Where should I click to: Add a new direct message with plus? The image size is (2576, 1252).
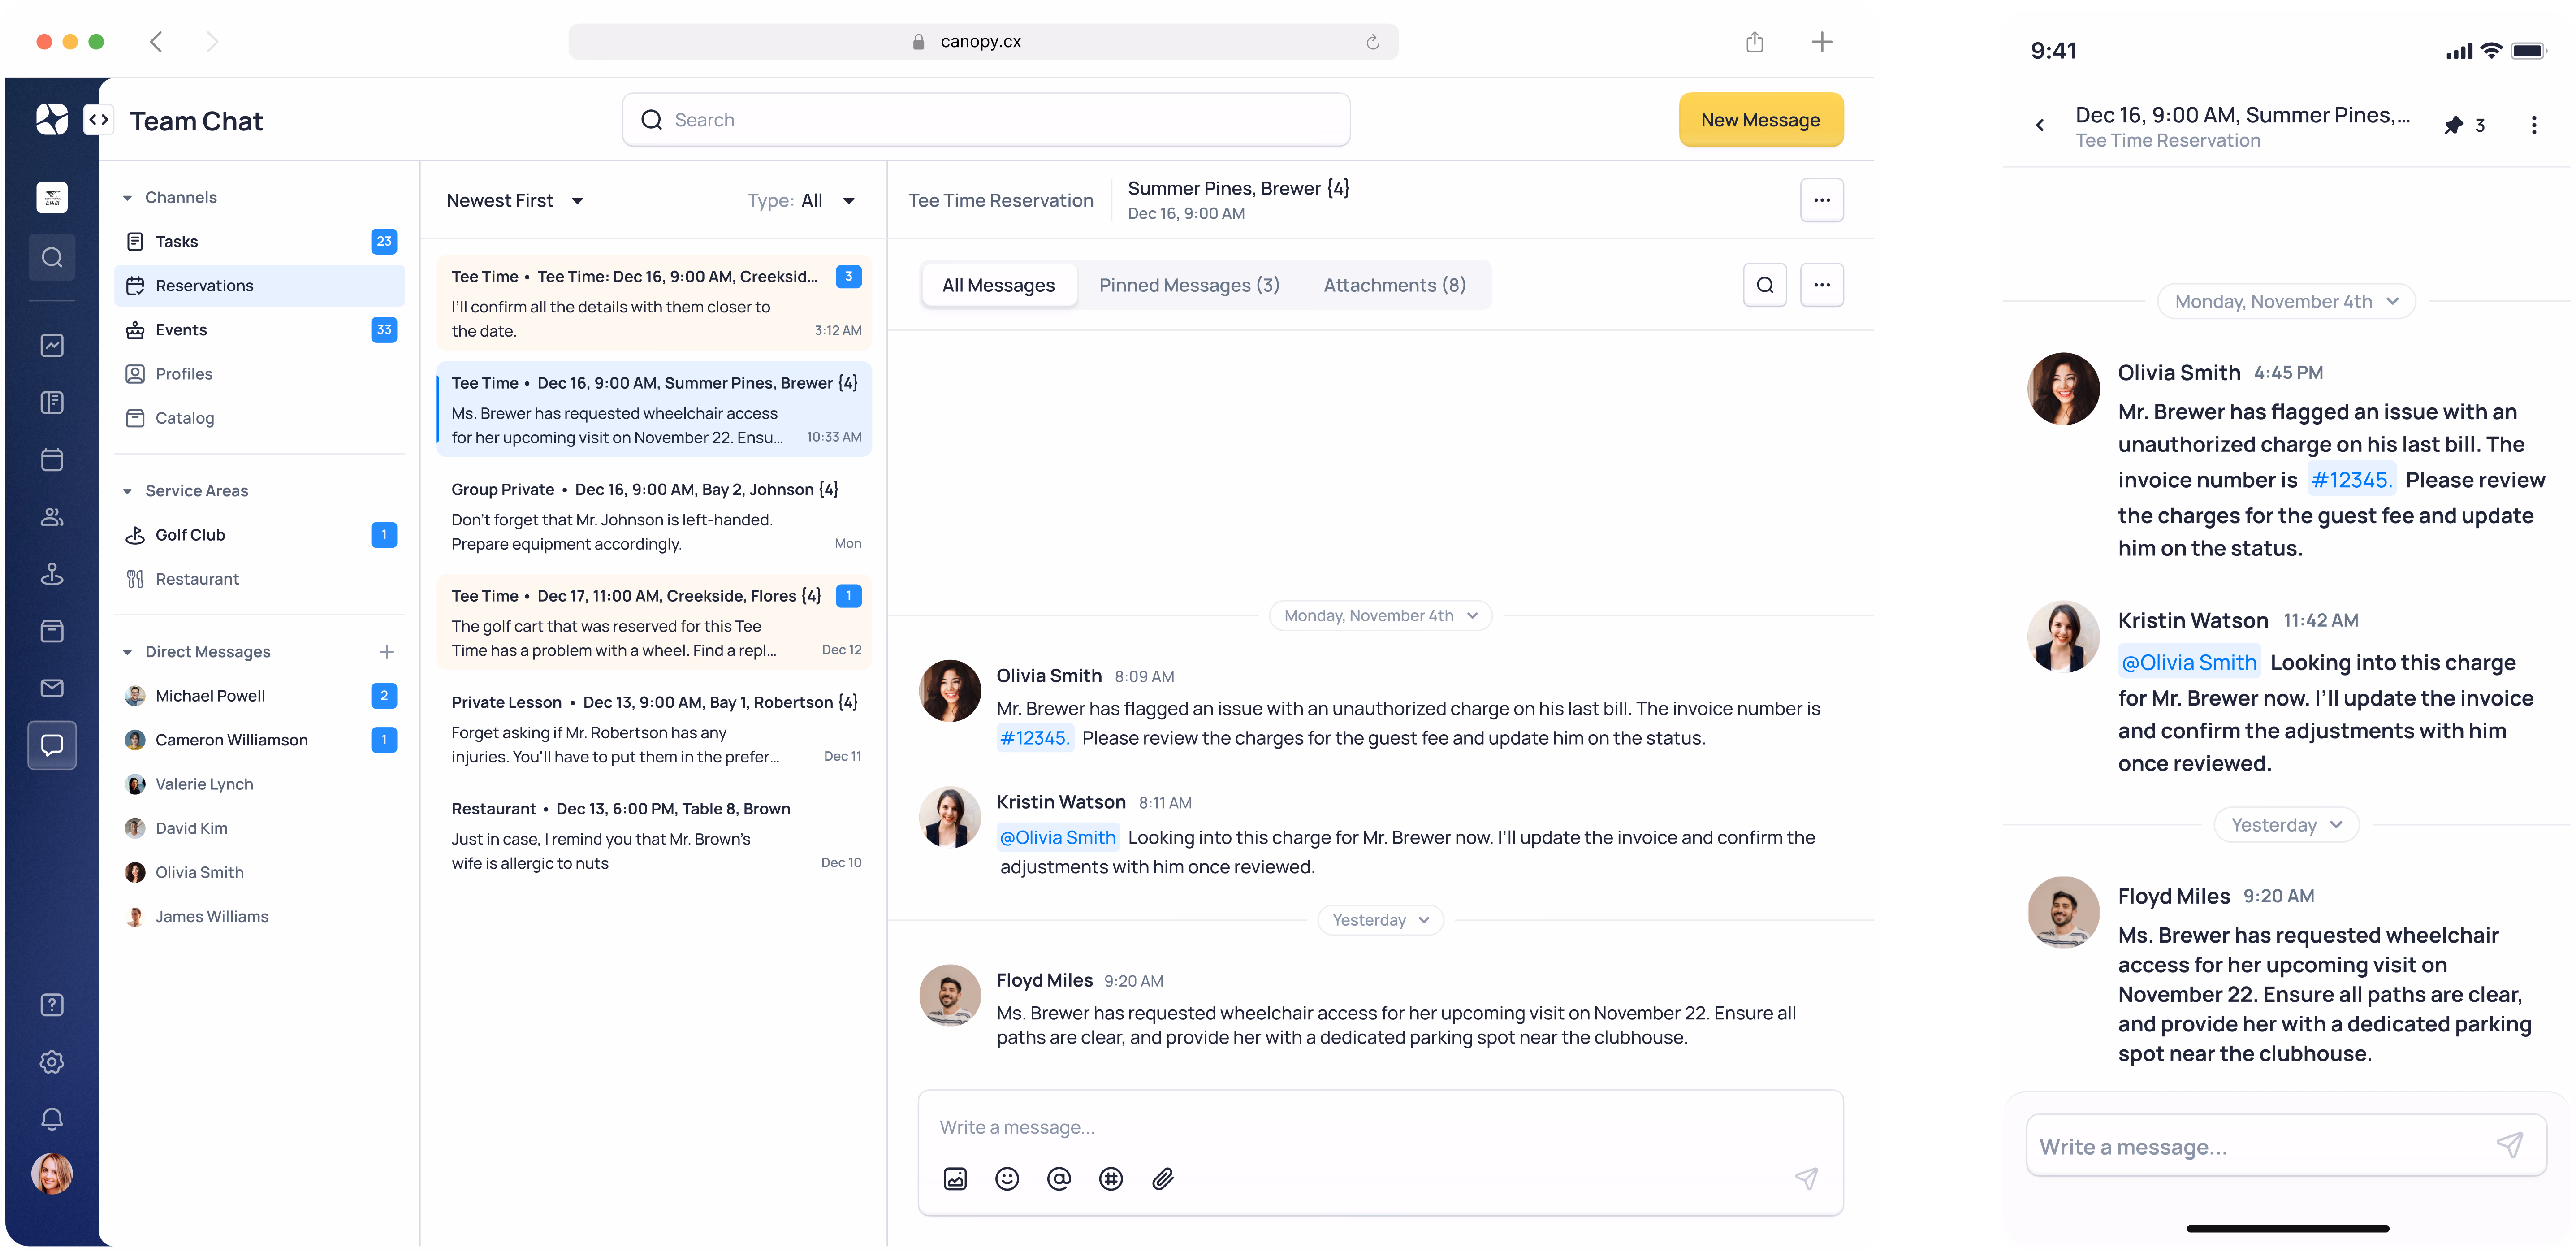[387, 652]
